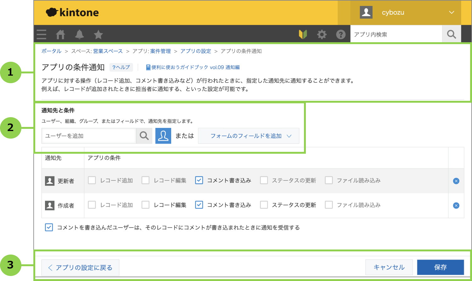Disable the comment-writer notification checkbox

click(49, 227)
